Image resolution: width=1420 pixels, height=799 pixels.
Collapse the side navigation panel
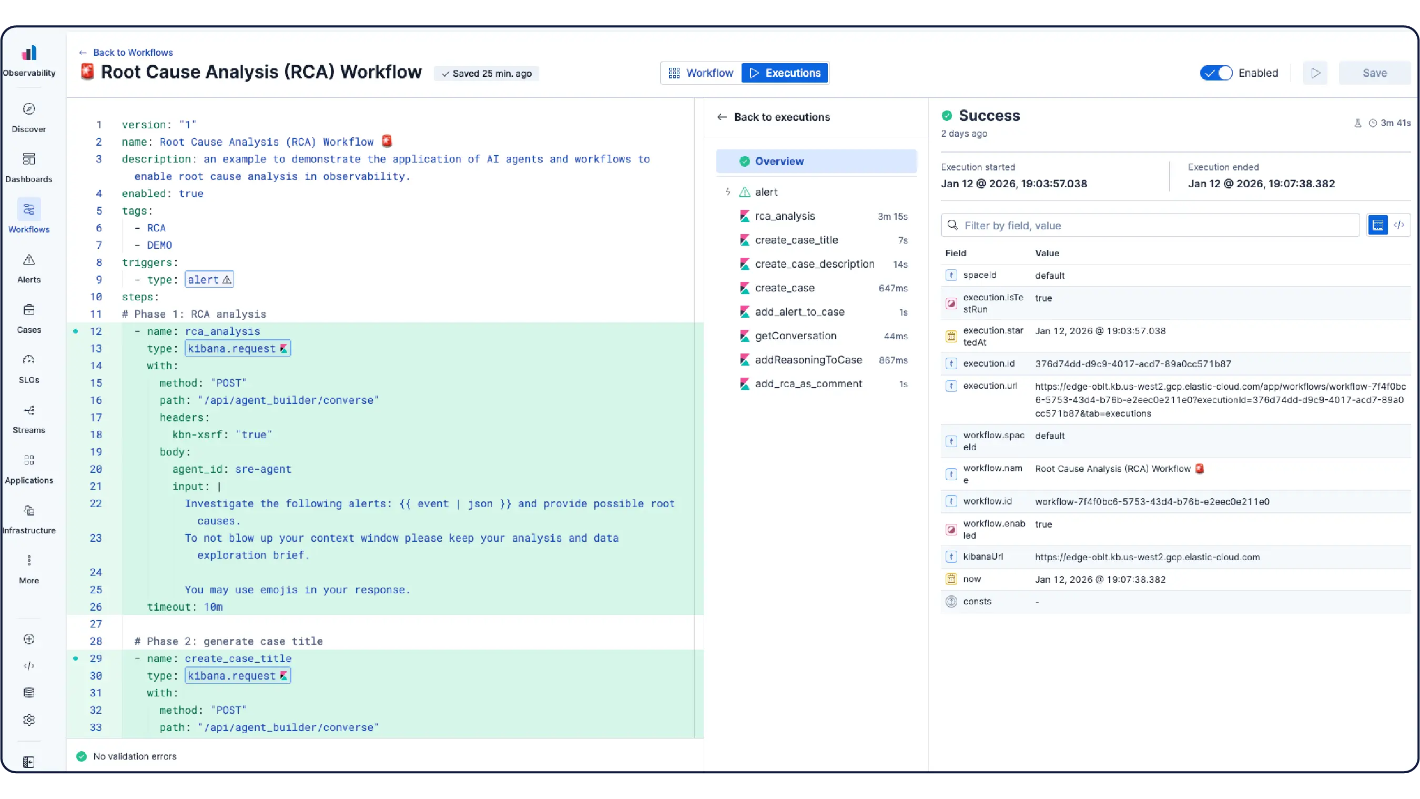(x=29, y=762)
